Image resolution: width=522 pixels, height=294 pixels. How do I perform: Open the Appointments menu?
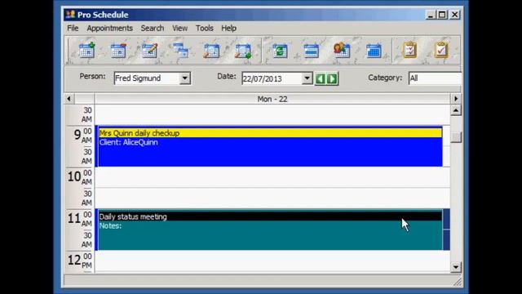[110, 29]
